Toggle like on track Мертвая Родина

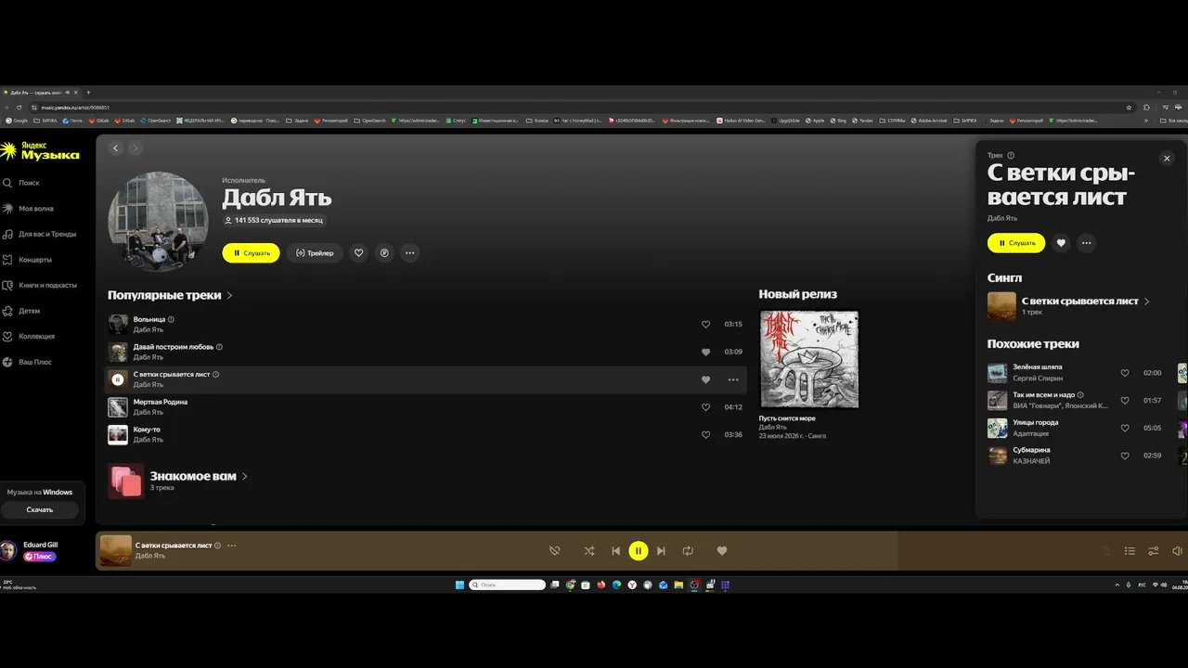(x=705, y=406)
